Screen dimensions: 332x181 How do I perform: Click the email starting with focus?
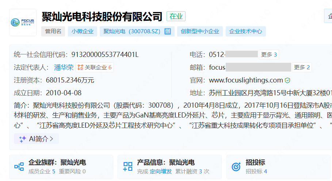pos(250,68)
